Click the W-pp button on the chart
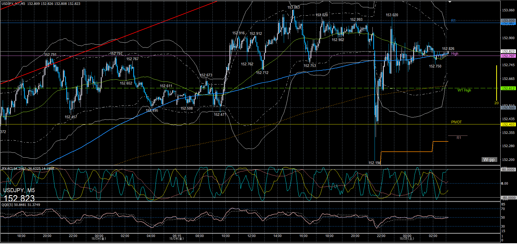Image resolution: width=517 pixels, height=244 pixels. point(489,160)
